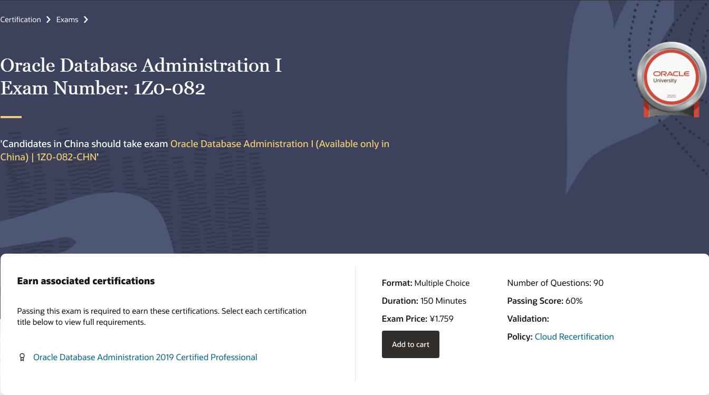This screenshot has height=395, width=709.
Task: Click the 'Passing this exam is required' paragraph
Action: point(162,316)
